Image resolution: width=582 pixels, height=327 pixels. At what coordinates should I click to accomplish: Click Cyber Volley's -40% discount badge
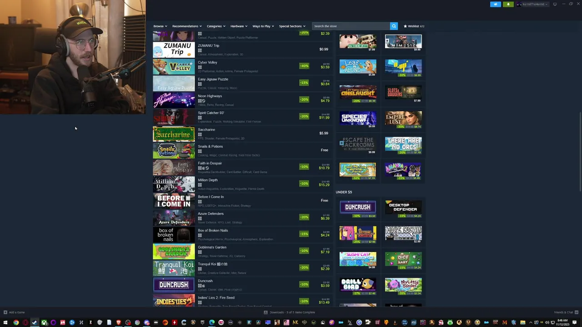pos(304,66)
